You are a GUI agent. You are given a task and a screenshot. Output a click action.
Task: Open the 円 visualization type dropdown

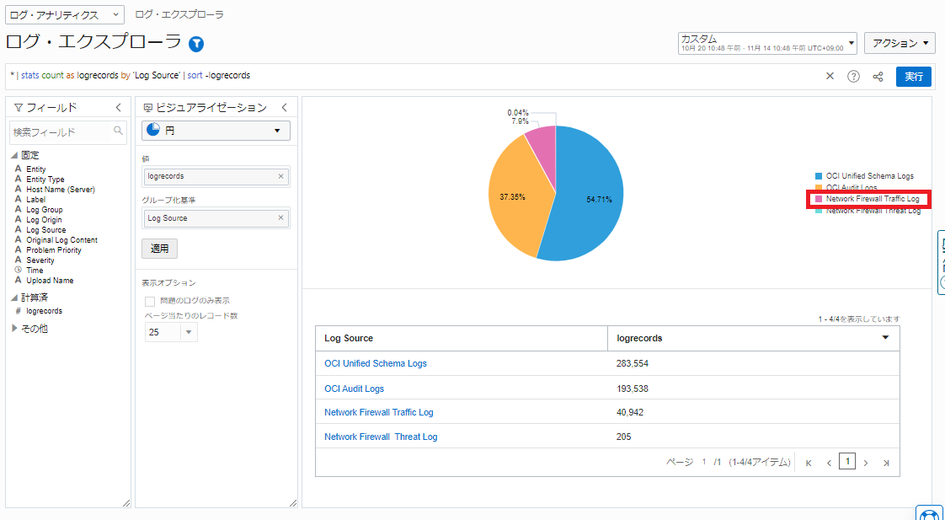(216, 131)
